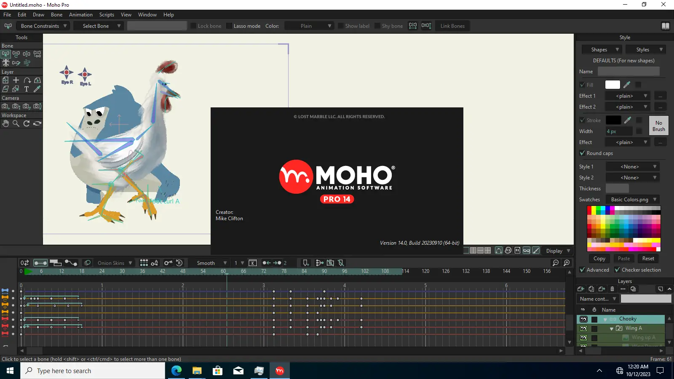Open Microsoft Edge from the taskbar
This screenshot has height=379, width=674.
[176, 371]
